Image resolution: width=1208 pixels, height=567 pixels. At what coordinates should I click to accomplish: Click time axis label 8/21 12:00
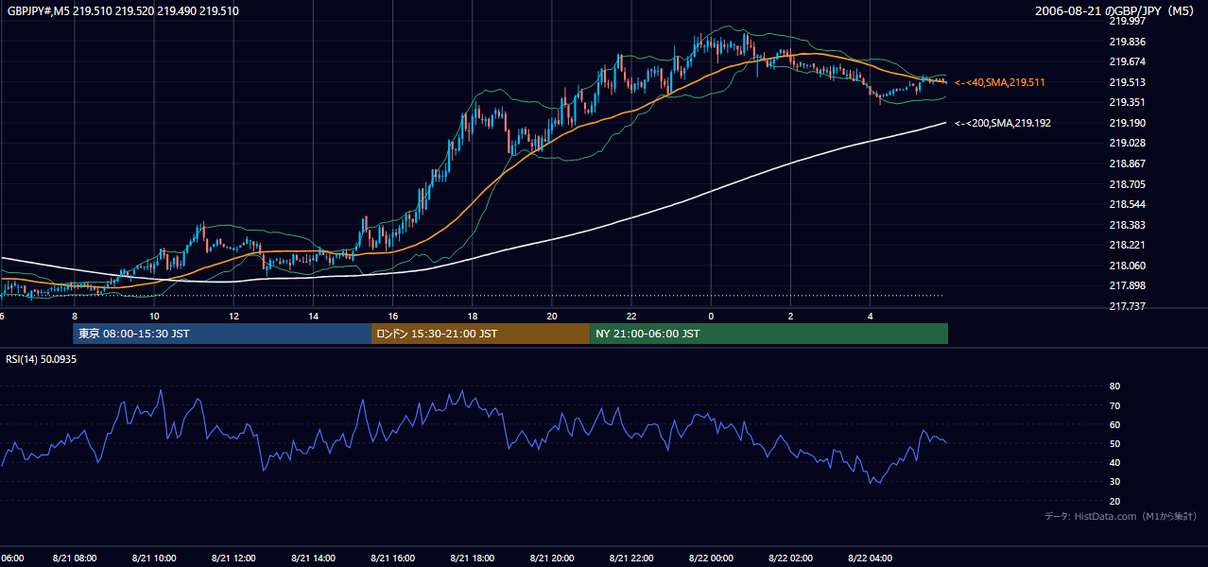(x=233, y=558)
